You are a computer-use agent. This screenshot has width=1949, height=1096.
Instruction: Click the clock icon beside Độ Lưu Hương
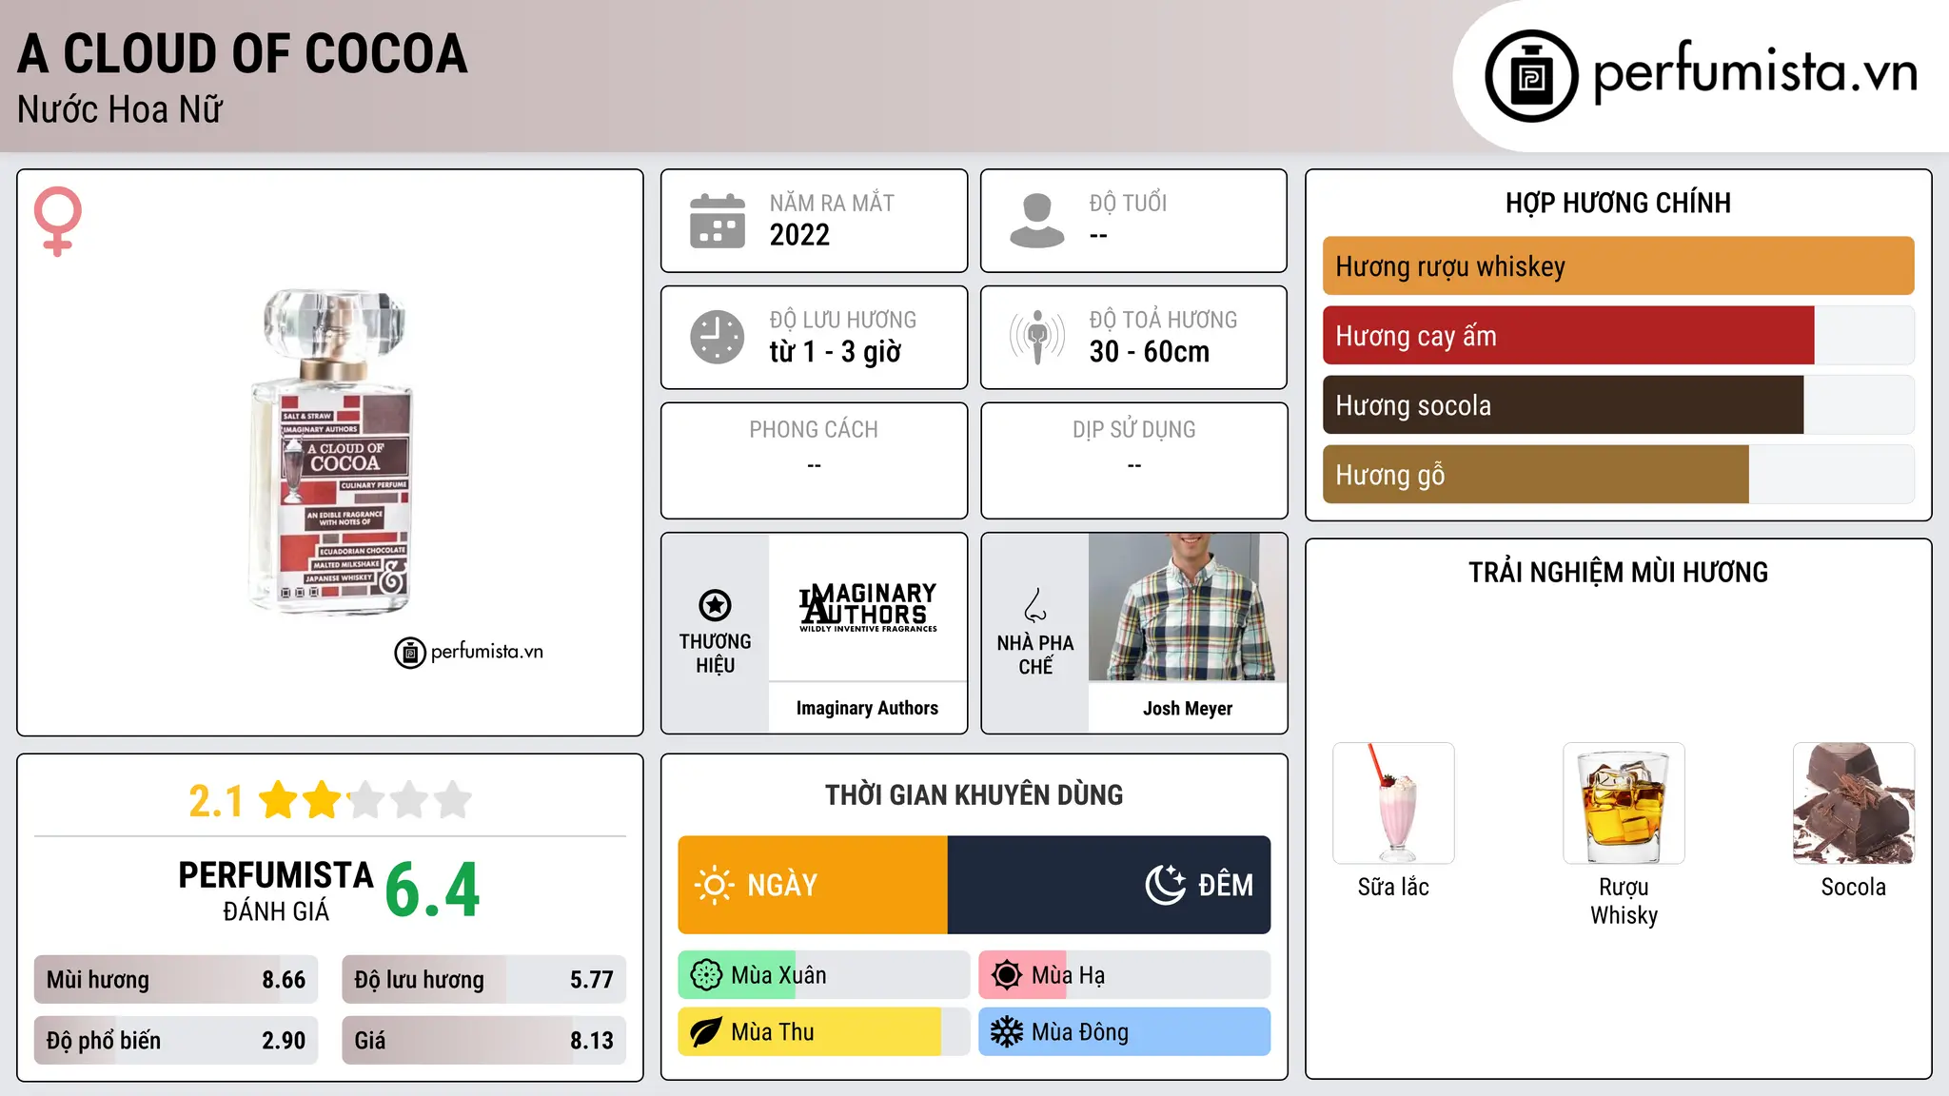coord(718,337)
